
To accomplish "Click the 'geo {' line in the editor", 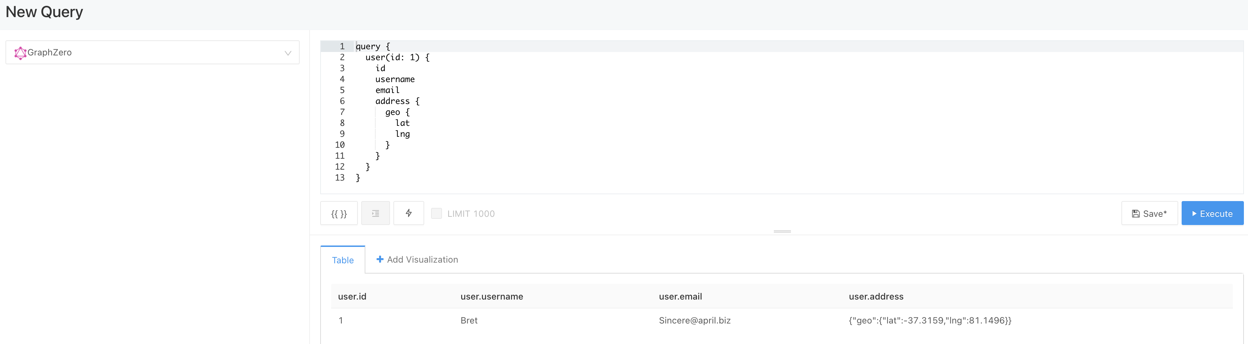I will click(397, 112).
